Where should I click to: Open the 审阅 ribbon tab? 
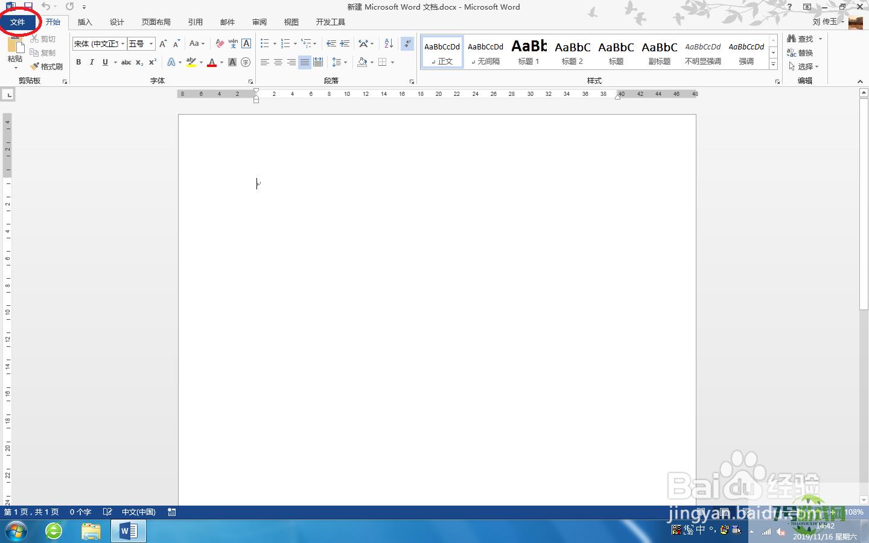(259, 22)
